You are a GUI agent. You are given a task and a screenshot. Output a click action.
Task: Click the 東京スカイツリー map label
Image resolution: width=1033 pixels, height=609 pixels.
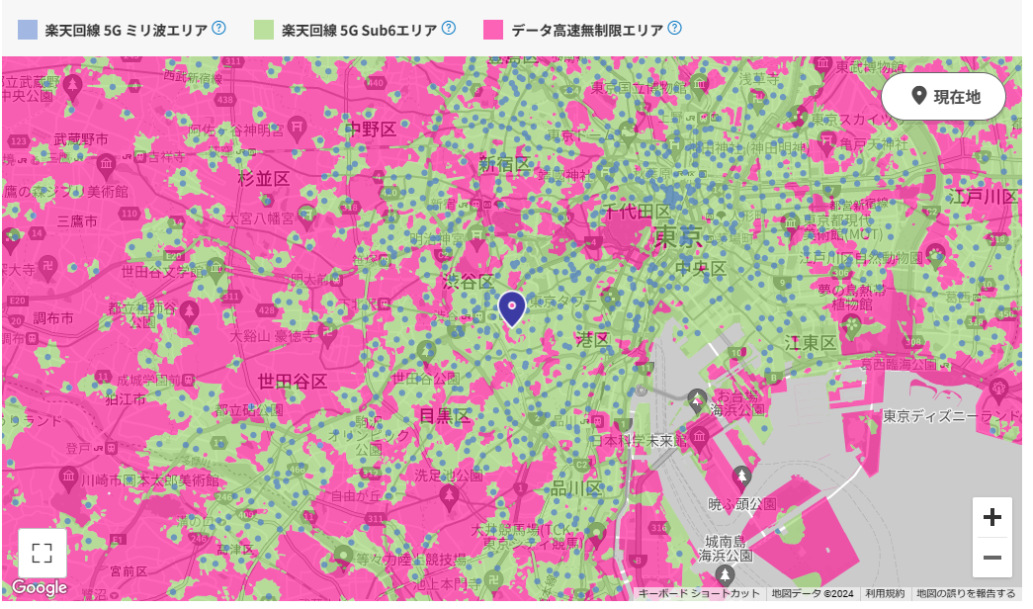(852, 120)
